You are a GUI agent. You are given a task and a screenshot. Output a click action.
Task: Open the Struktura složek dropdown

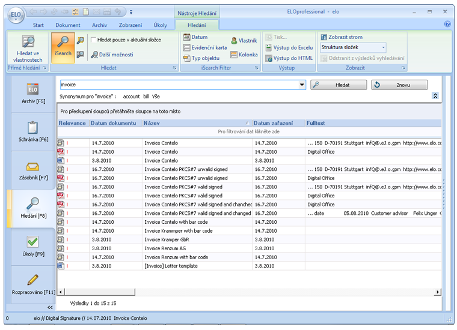tap(383, 47)
